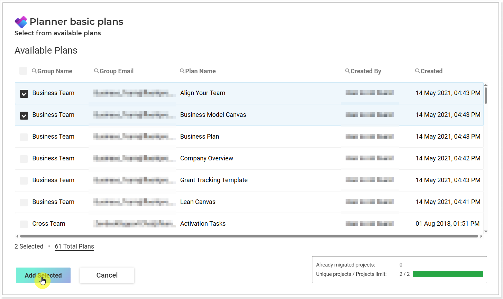This screenshot has height=299, width=503.
Task: Click the Planner basic plans title
Action: click(76, 21)
